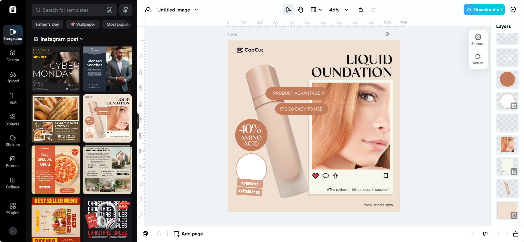
Task: Click the Redo arrow
Action: point(373,10)
